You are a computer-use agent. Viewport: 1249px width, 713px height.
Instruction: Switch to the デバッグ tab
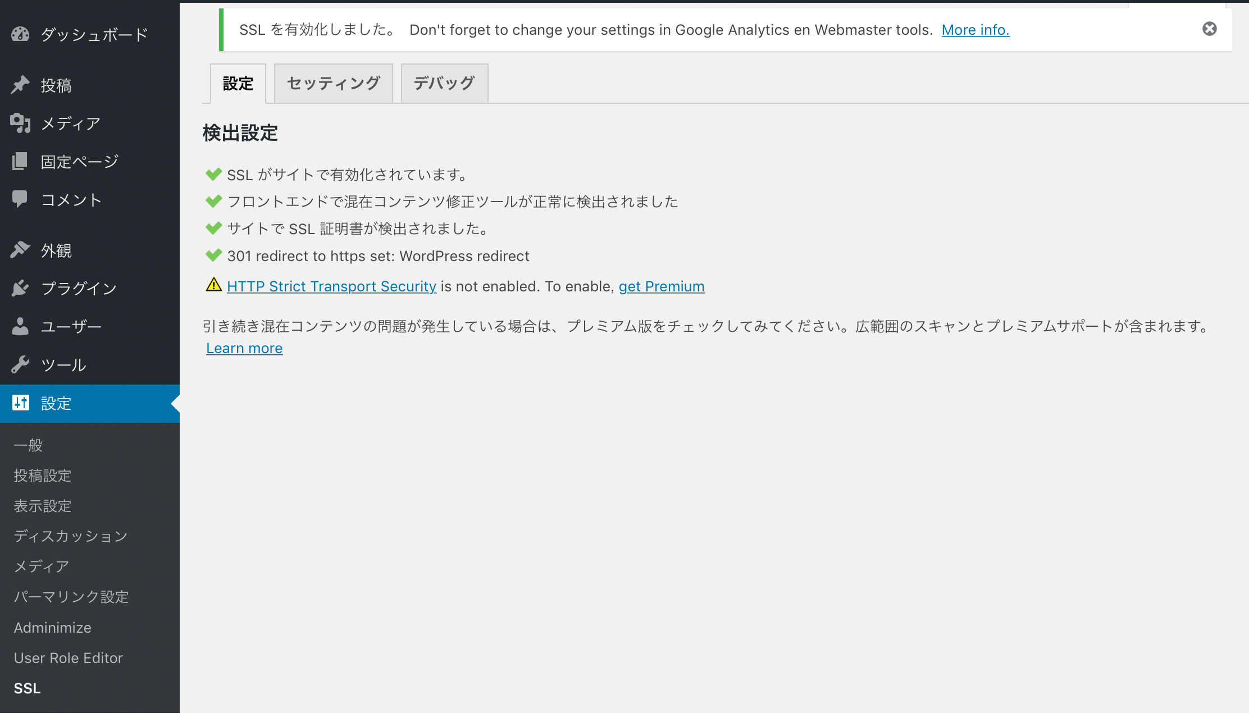pyautogui.click(x=444, y=84)
